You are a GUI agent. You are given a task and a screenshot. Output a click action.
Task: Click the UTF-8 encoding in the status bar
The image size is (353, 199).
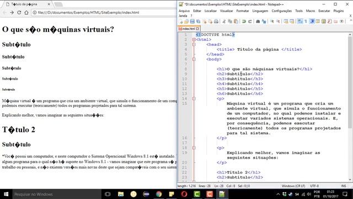coord(314,186)
